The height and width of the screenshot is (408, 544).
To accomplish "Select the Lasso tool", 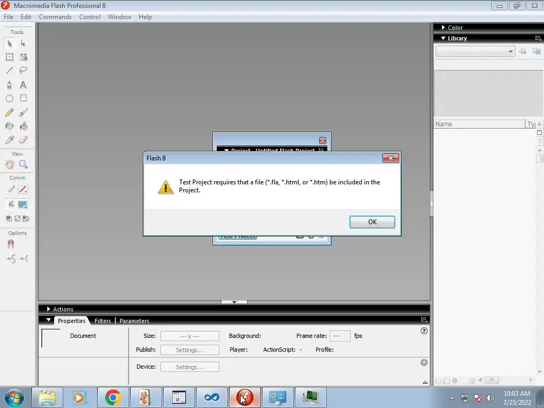I will pyautogui.click(x=23, y=71).
